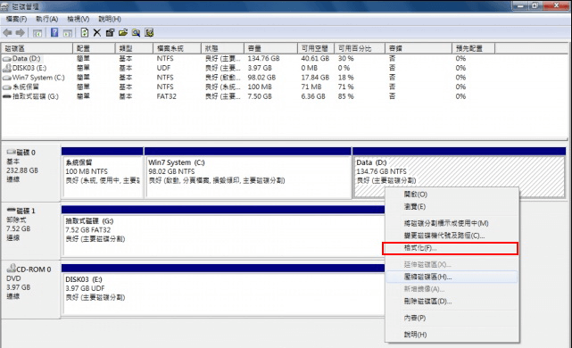Viewport: 572px width, 348px height.
Task: Select the 抽取式磁碟 (G:) 7.52 GB FAT32 partition block
Action: pos(223,236)
